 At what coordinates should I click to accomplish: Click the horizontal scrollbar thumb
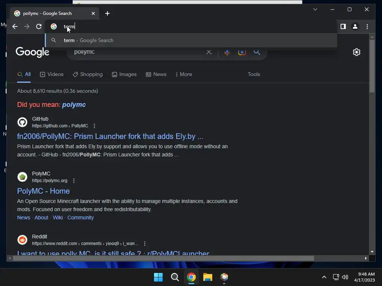click(x=163, y=258)
